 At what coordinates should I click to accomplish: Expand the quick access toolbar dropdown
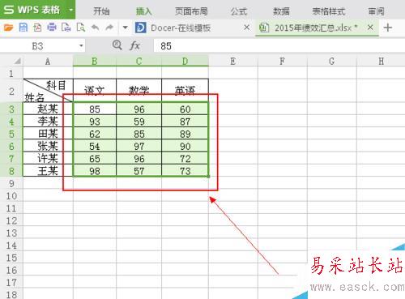125,28
